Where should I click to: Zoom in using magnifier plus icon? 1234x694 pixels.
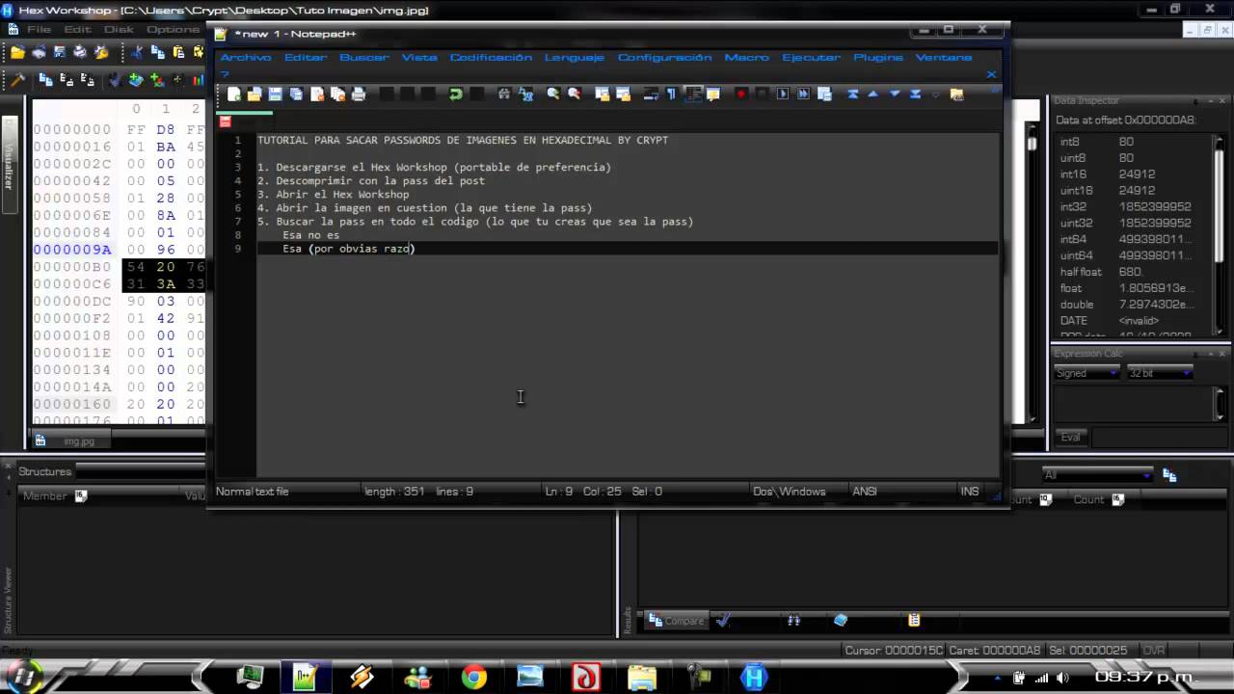coord(553,93)
